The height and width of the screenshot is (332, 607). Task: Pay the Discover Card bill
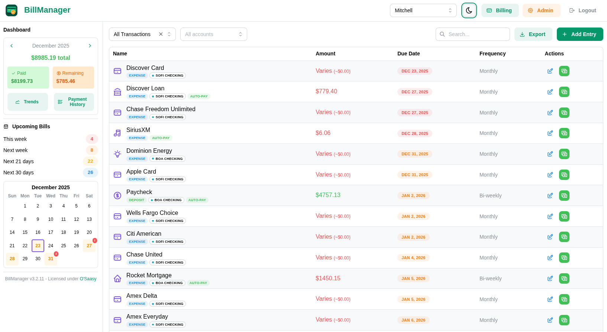coord(564,71)
